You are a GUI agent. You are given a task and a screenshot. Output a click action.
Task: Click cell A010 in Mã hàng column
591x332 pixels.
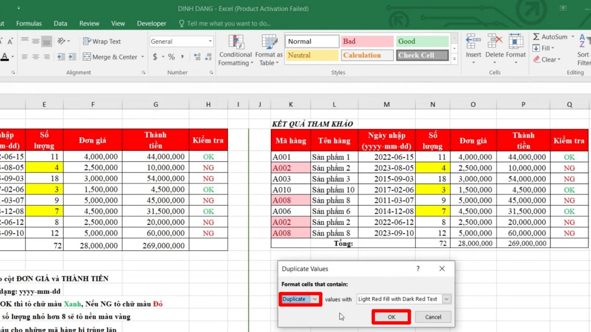coord(291,190)
